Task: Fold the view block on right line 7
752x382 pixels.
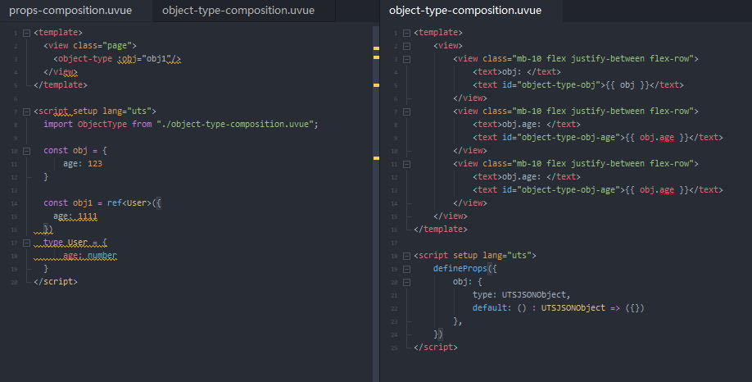Action: click(406, 111)
